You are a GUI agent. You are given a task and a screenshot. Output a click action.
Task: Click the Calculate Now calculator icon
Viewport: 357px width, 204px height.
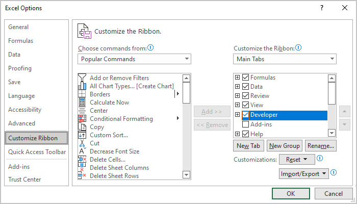click(82, 103)
